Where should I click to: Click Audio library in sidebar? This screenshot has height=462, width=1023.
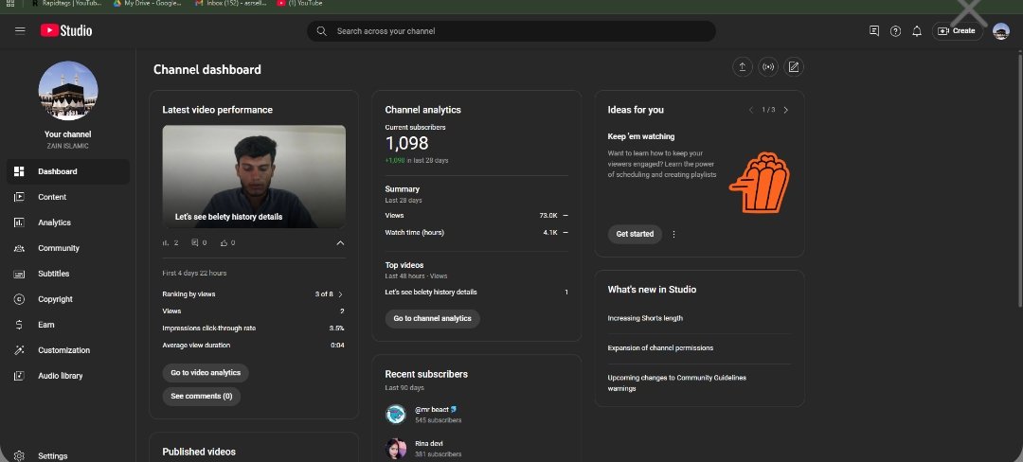click(x=68, y=375)
